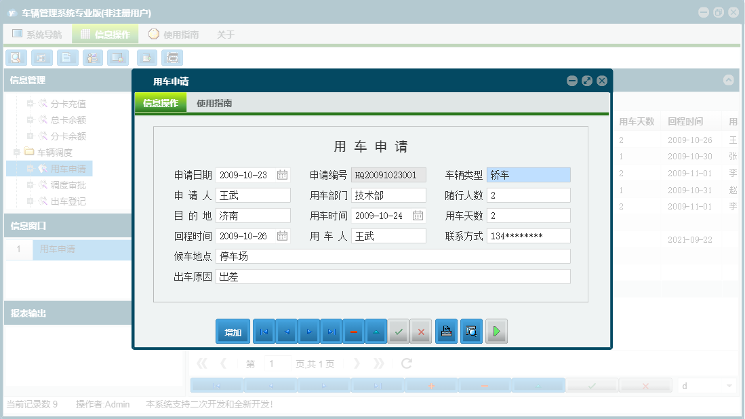Click the blue up-triangle edit icon

coord(376,331)
